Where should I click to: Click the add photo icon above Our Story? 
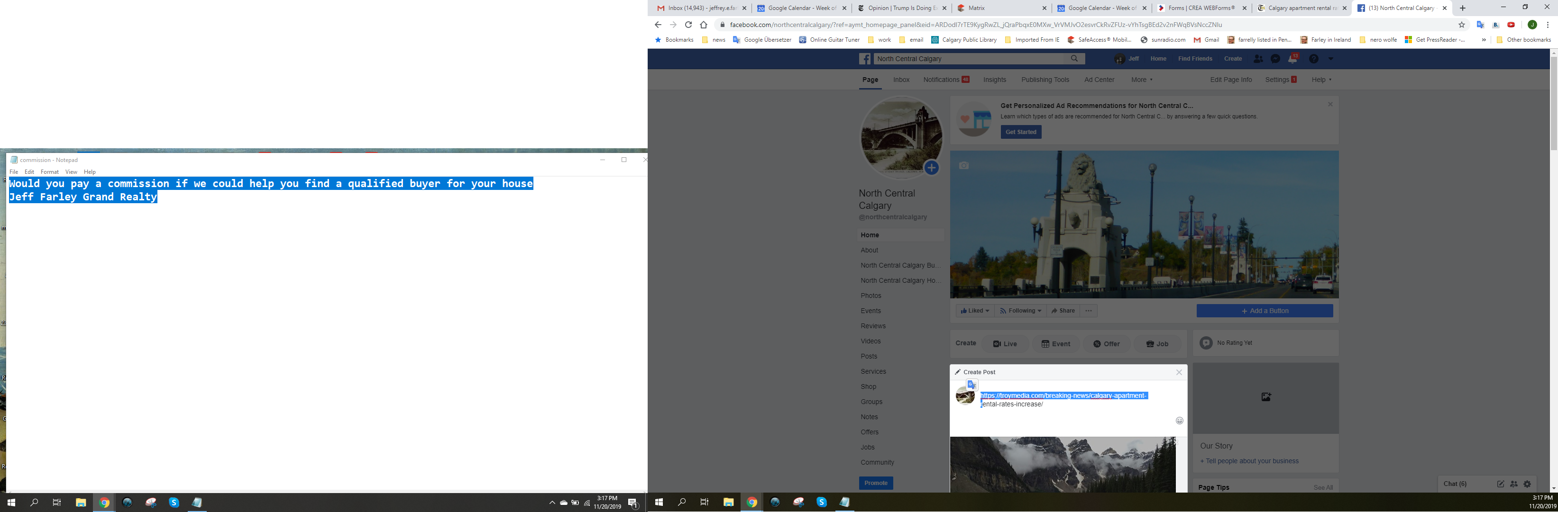pos(1266,397)
